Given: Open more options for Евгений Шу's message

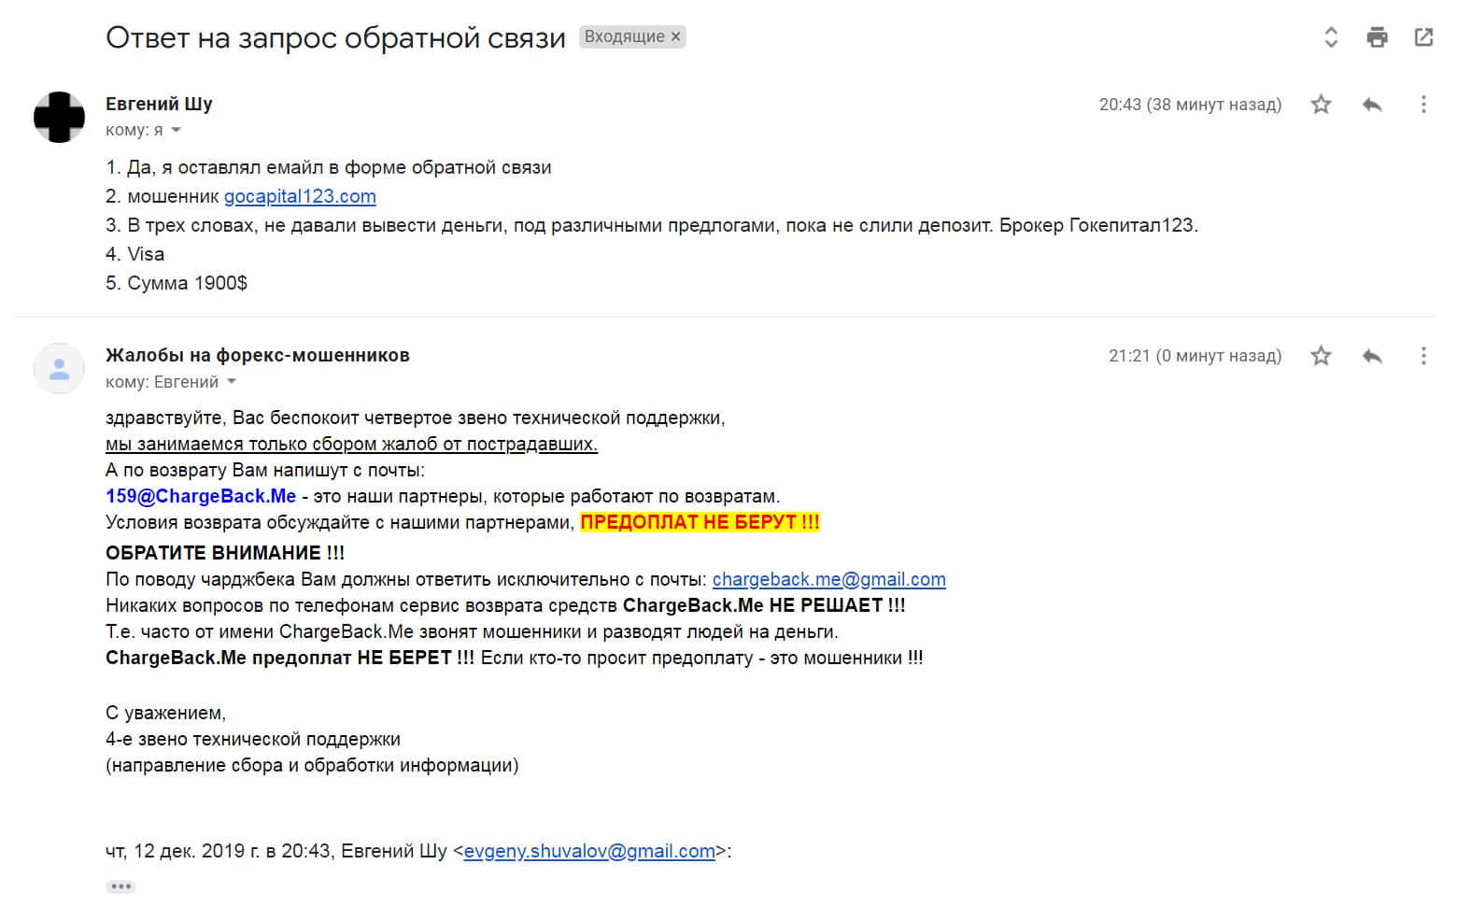Looking at the screenshot, I should click(1423, 105).
